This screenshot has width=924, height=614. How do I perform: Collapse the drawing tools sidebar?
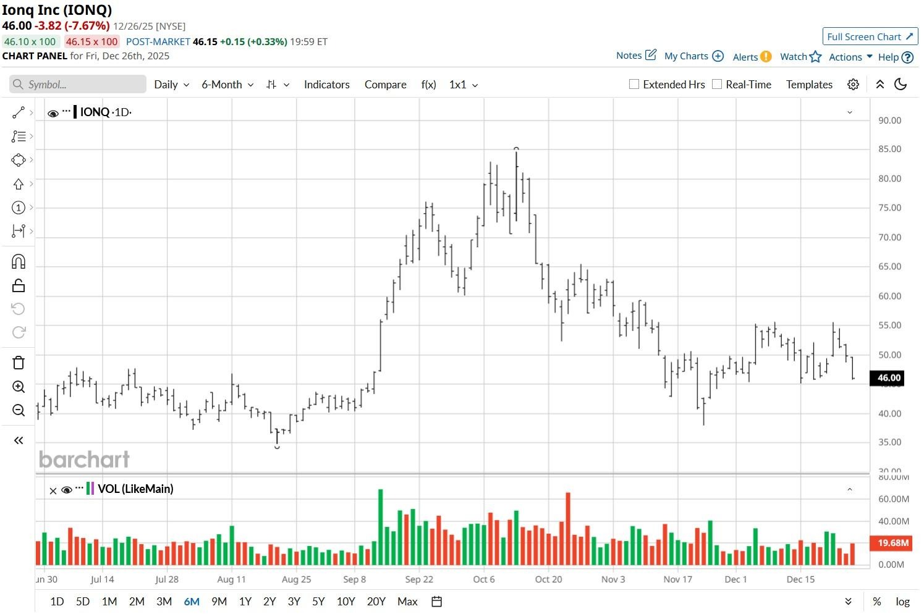click(19, 440)
